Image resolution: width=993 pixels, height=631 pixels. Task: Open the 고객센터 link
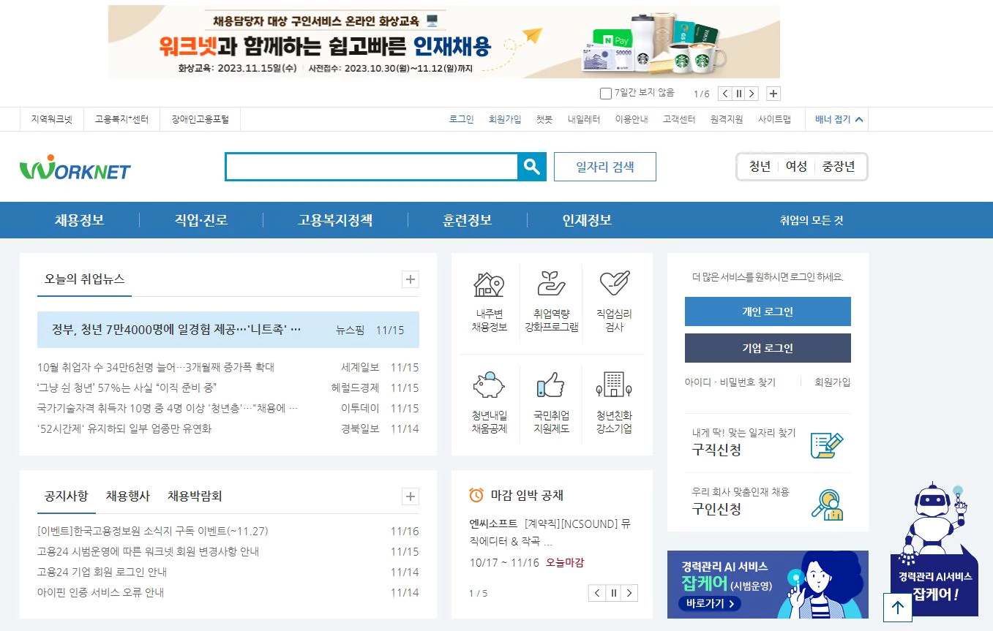[x=679, y=119]
